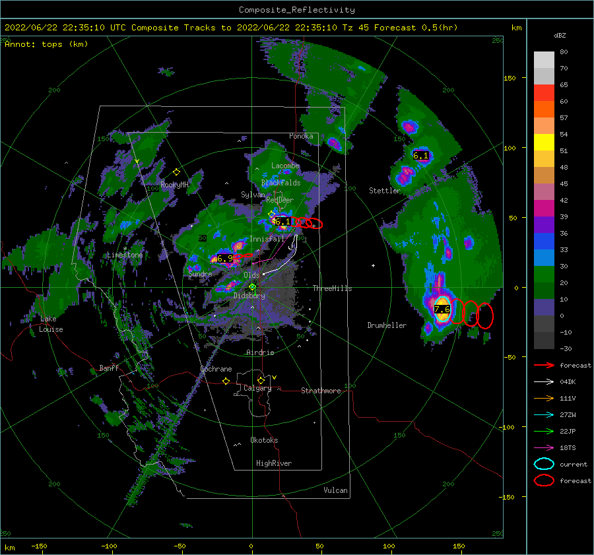Click the 'Annot: tops (km)' annotation label

(46, 44)
